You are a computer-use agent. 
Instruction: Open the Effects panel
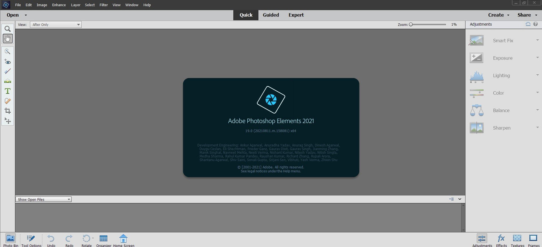(x=501, y=240)
